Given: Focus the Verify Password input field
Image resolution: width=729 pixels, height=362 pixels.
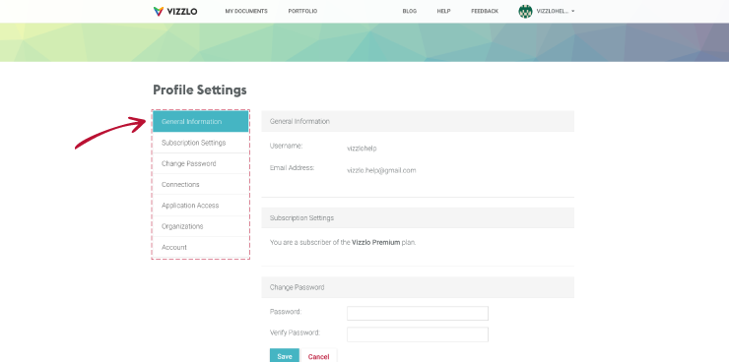Looking at the screenshot, I should (x=418, y=334).
